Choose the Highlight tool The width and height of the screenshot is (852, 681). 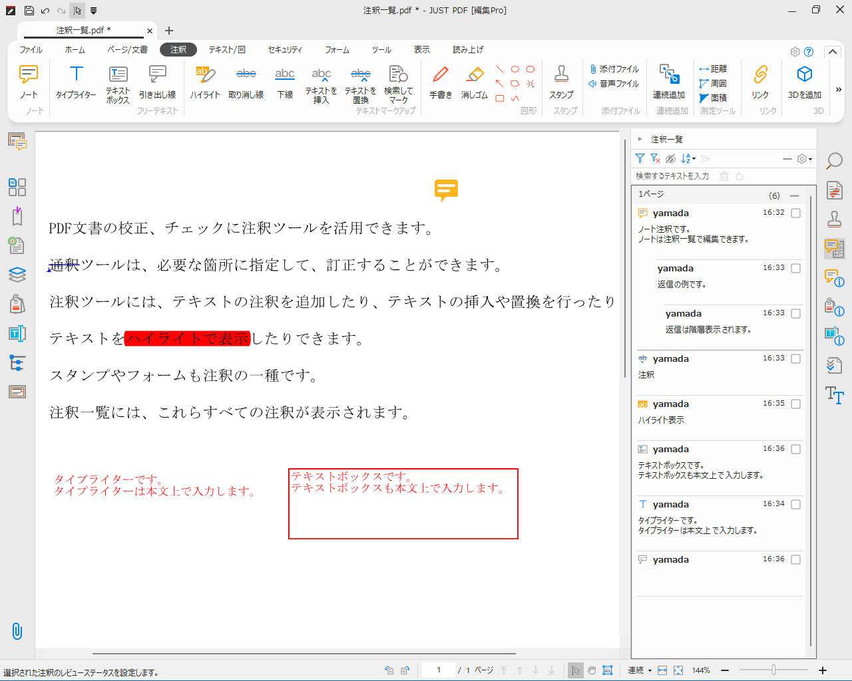pos(204,81)
